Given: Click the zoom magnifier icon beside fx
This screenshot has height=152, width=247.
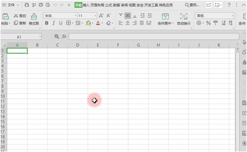Looking at the screenshot, I should 57,37.
